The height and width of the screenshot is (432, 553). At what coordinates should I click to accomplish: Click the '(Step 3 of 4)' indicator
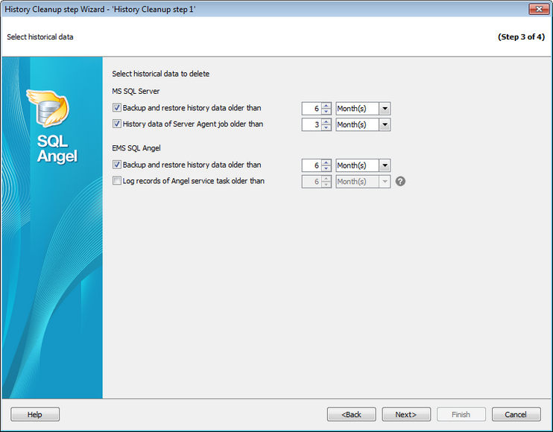pos(521,37)
